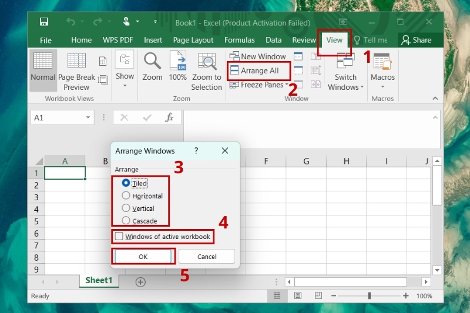Click OK in Arrange Windows dialog
The height and width of the screenshot is (313, 470).
click(143, 257)
